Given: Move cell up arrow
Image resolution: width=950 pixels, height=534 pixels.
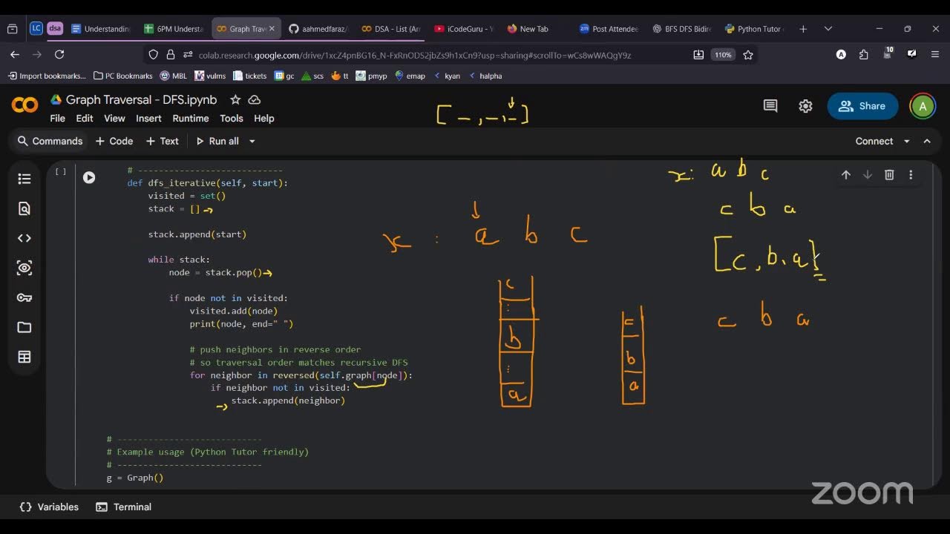Looking at the screenshot, I should (846, 175).
